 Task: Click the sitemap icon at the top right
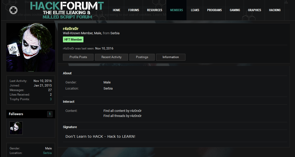point(286,2)
